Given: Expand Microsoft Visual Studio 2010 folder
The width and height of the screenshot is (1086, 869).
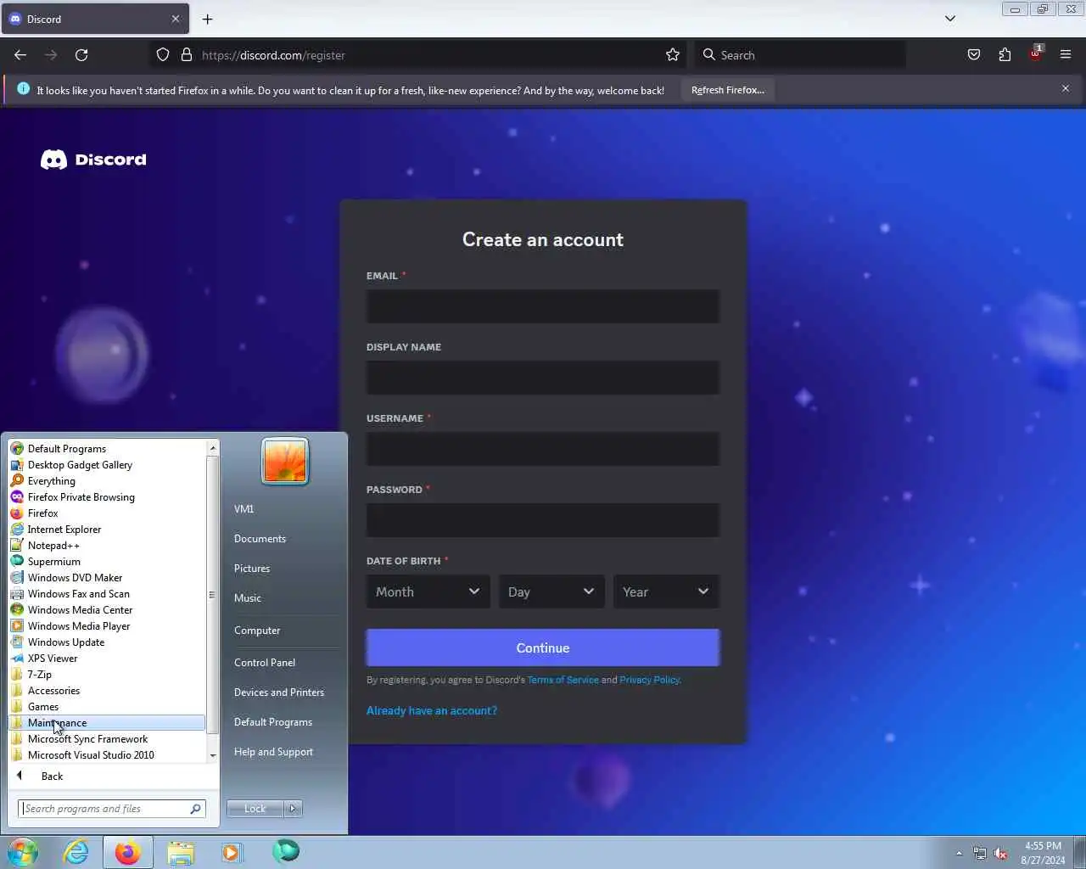Looking at the screenshot, I should pos(107,755).
